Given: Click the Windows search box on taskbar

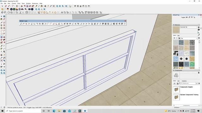Looking at the screenshot, I should coord(23,111).
